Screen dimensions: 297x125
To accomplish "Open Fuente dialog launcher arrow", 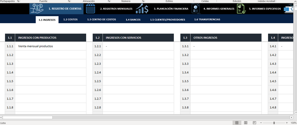I will 69,1.
